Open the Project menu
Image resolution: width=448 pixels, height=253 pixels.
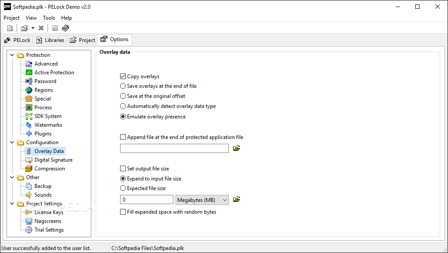click(11, 18)
